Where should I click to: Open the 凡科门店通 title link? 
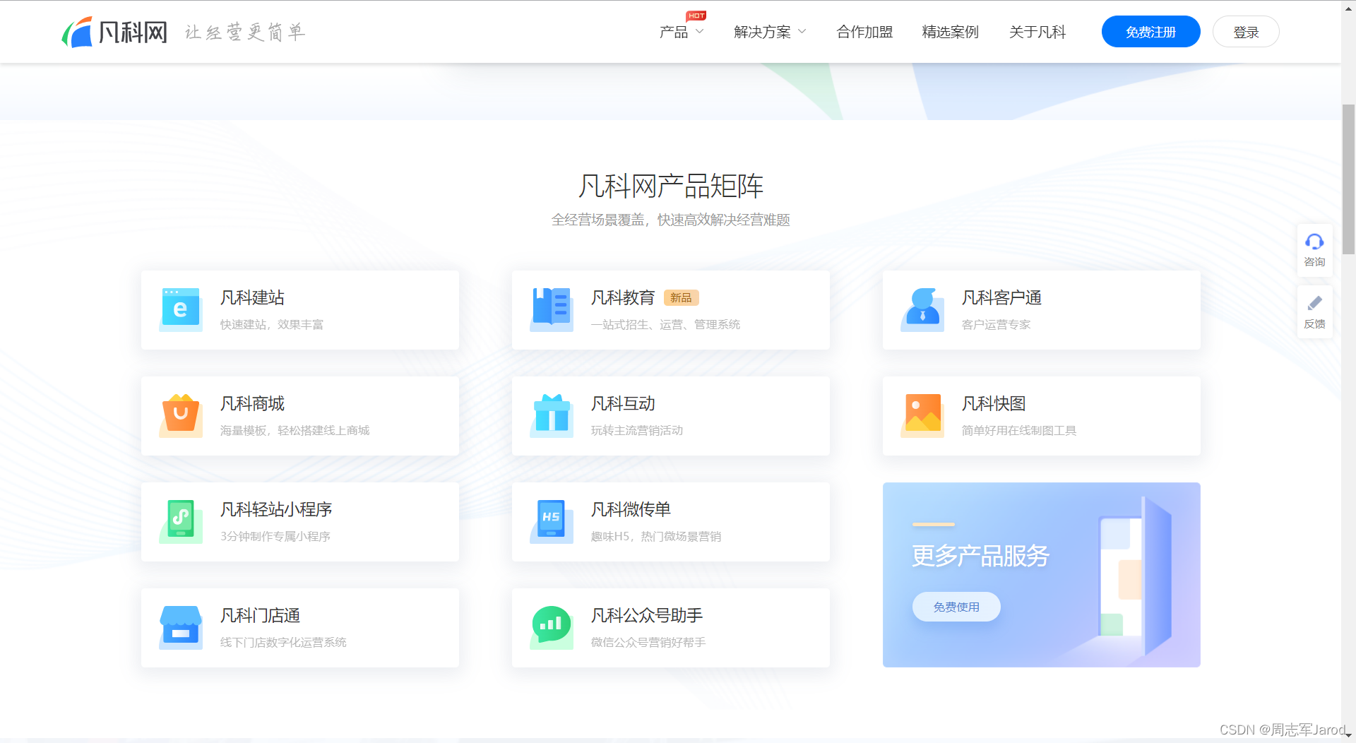[x=260, y=616]
